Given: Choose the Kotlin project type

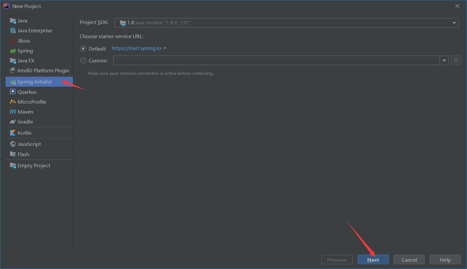Looking at the screenshot, I should [39, 133].
